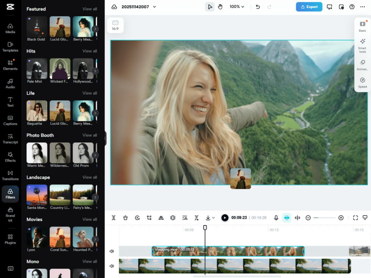Open the Help question mark icon
Viewport: 371px width, 278px height.
tap(352, 7)
